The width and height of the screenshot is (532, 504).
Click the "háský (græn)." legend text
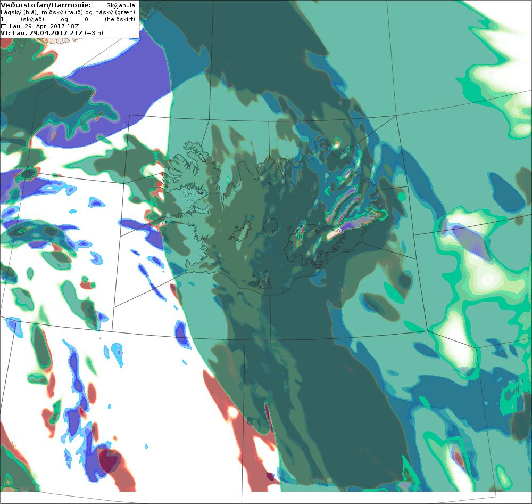click(x=117, y=12)
